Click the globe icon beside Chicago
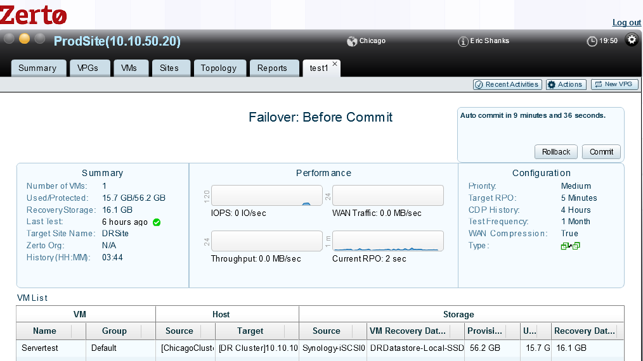The image size is (643, 361). tap(352, 41)
